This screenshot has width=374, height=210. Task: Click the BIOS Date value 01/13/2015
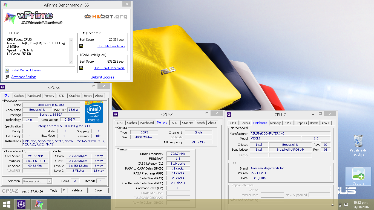[x=290, y=178]
